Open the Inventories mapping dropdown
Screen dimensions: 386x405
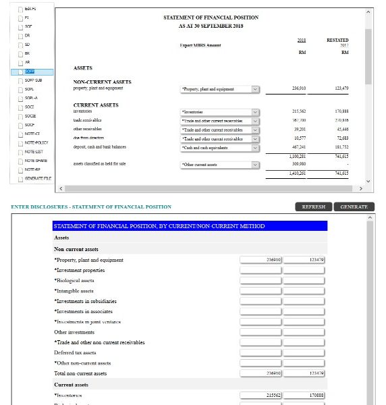[255, 112]
